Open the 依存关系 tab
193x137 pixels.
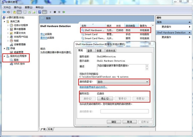pos(111,50)
